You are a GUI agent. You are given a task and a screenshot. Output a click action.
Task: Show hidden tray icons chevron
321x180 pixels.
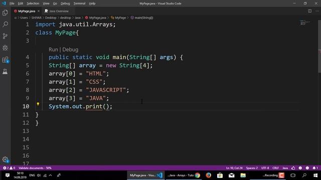point(50,175)
